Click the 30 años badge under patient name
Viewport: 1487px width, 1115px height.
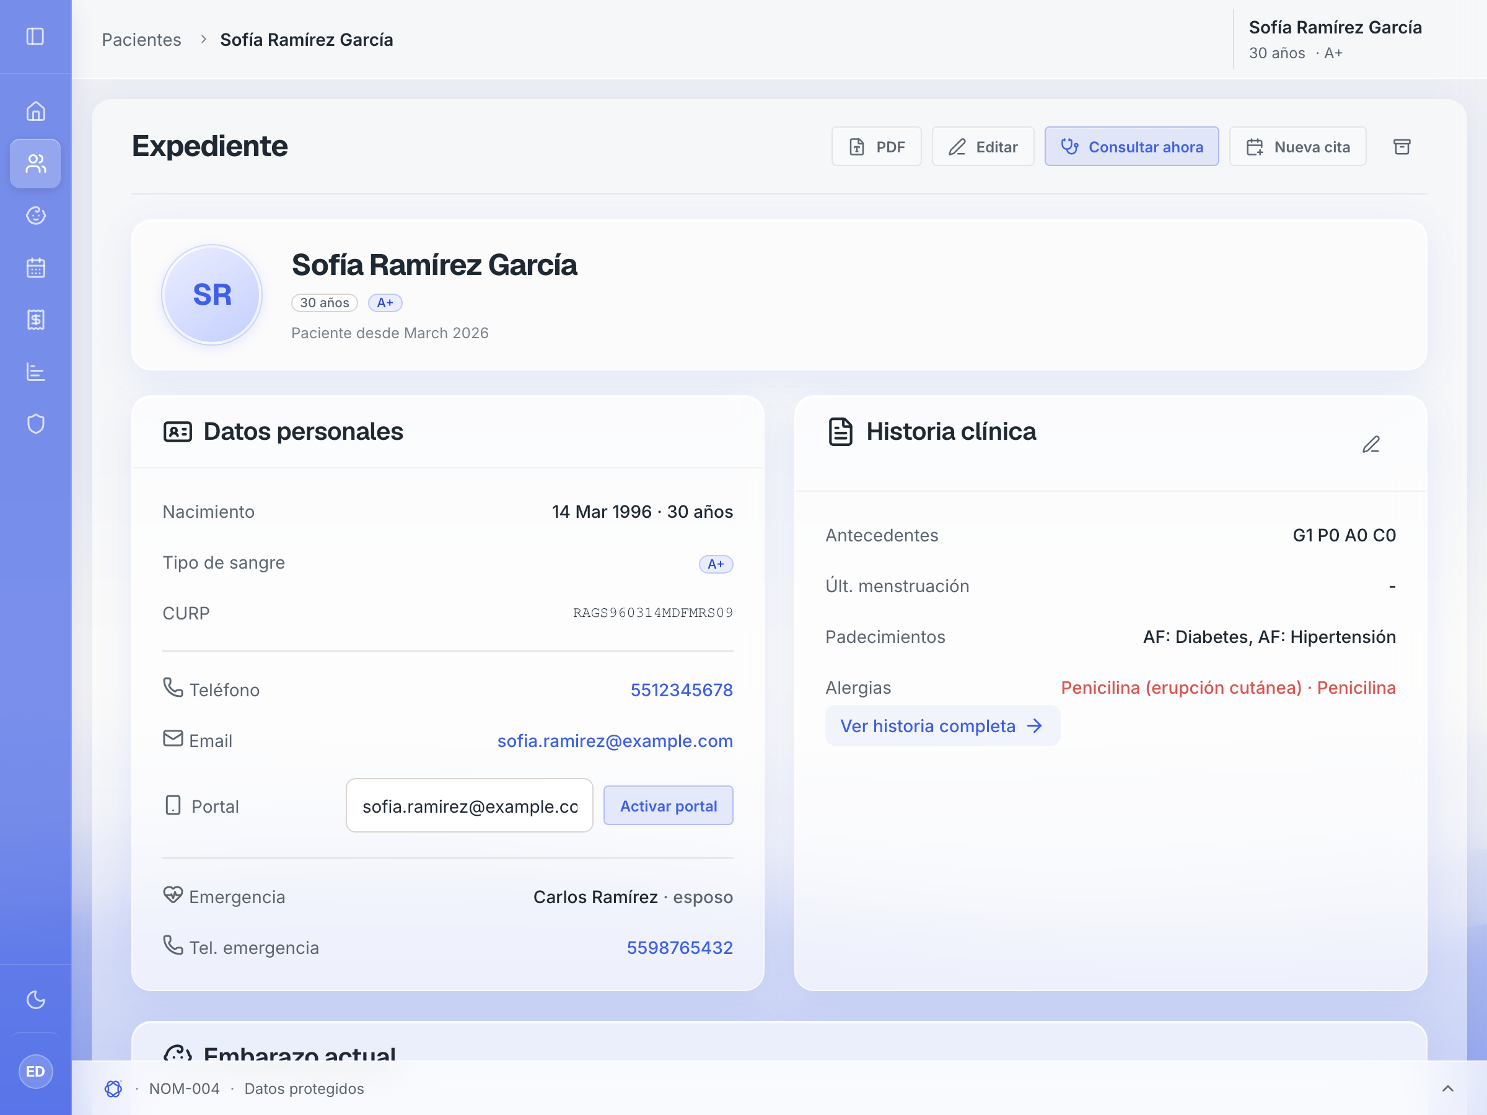pos(325,303)
